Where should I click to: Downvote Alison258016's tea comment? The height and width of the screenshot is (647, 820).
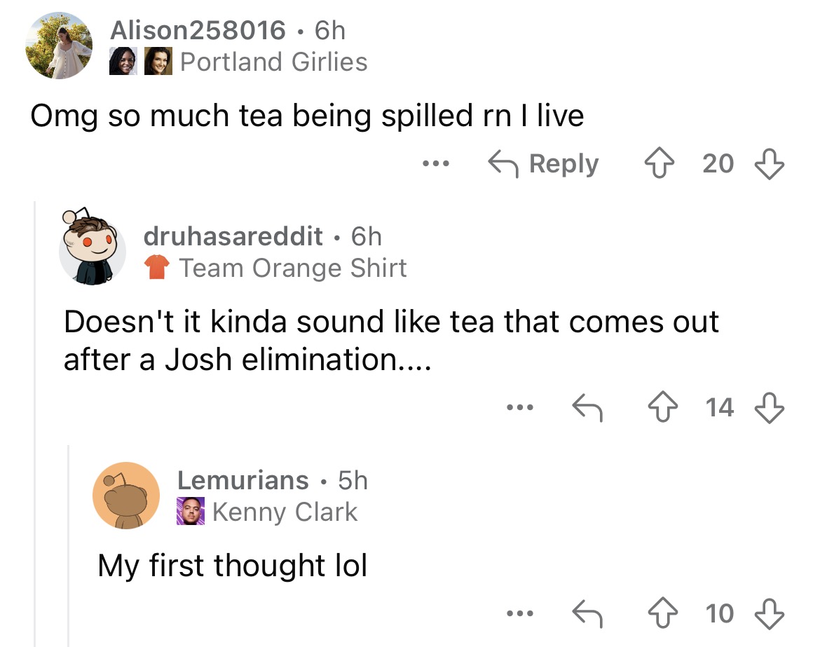click(x=770, y=164)
